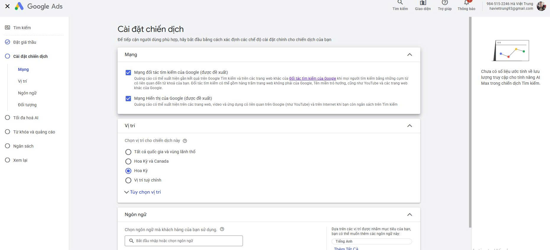The width and height of the screenshot is (550, 250).
Task: Click the help icon next to Chọn vị trí
Action: point(185,141)
